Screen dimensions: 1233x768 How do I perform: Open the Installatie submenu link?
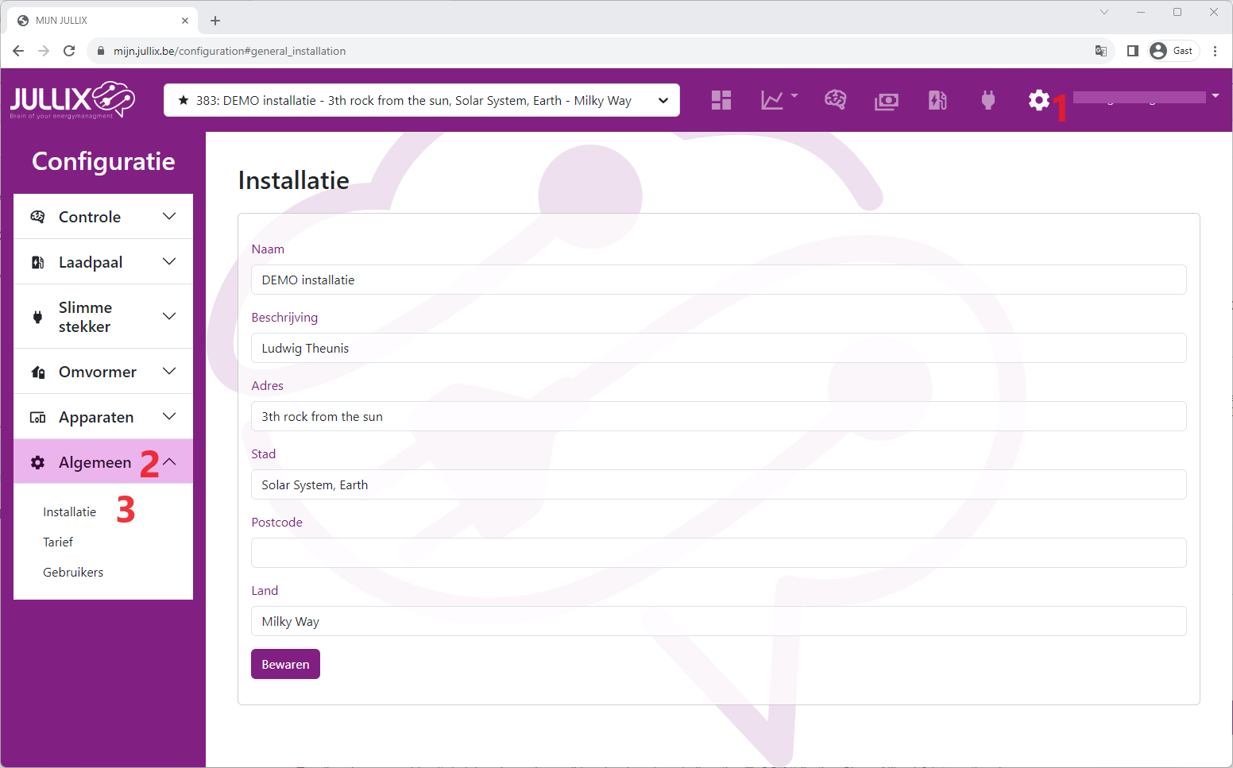[x=70, y=512]
